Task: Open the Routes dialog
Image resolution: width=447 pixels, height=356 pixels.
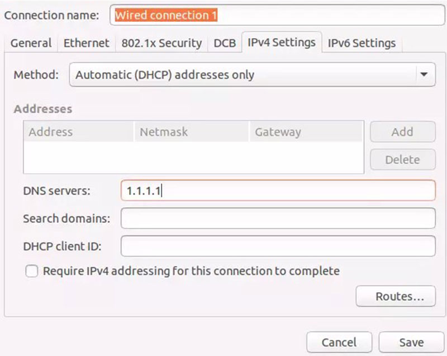Action: coord(396,297)
